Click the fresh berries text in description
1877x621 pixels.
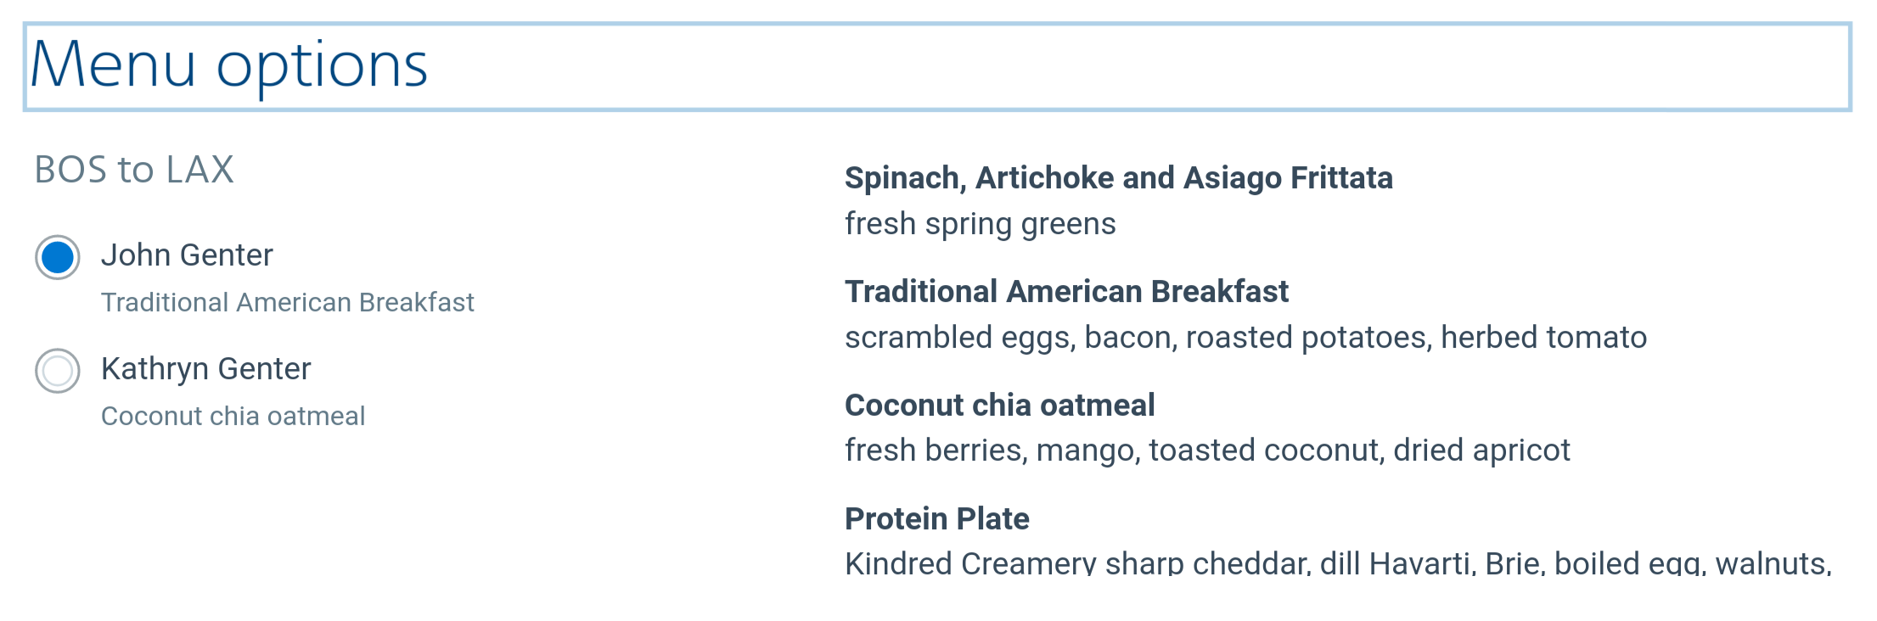pyautogui.click(x=935, y=450)
